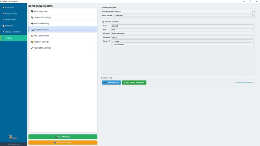
Task: Click the Dashboard icon in the sidebar
Action: (x=4, y=8)
